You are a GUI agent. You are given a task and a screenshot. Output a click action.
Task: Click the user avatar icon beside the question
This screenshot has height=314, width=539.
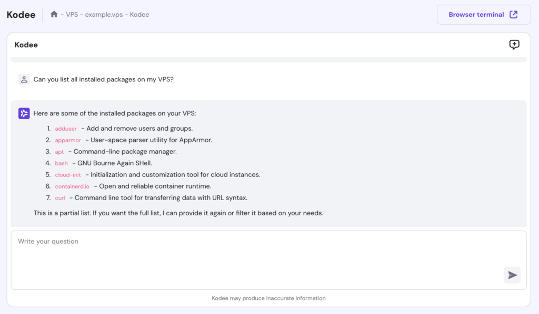(x=24, y=79)
